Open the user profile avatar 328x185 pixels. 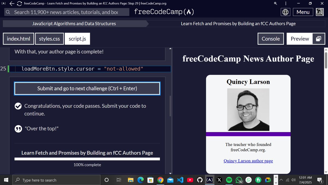[x=320, y=12]
